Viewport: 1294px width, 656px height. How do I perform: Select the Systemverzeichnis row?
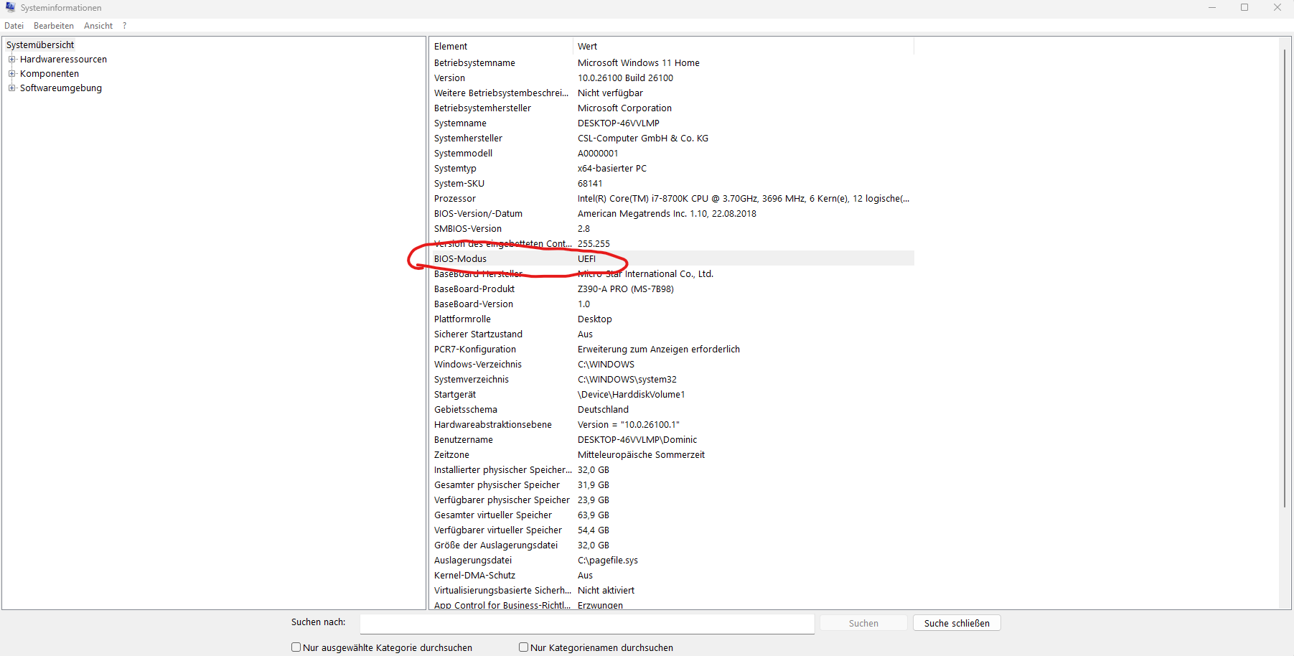pyautogui.click(x=672, y=380)
